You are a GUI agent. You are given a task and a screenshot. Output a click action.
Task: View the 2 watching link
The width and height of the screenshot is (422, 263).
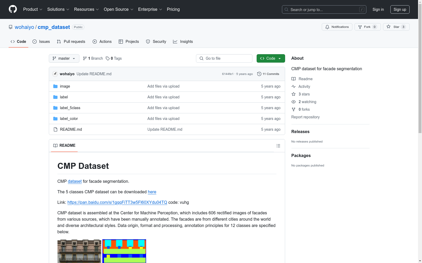click(304, 102)
